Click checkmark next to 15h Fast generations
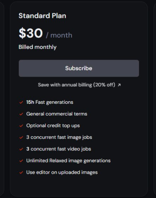This screenshot has height=198, width=156. 21,103
